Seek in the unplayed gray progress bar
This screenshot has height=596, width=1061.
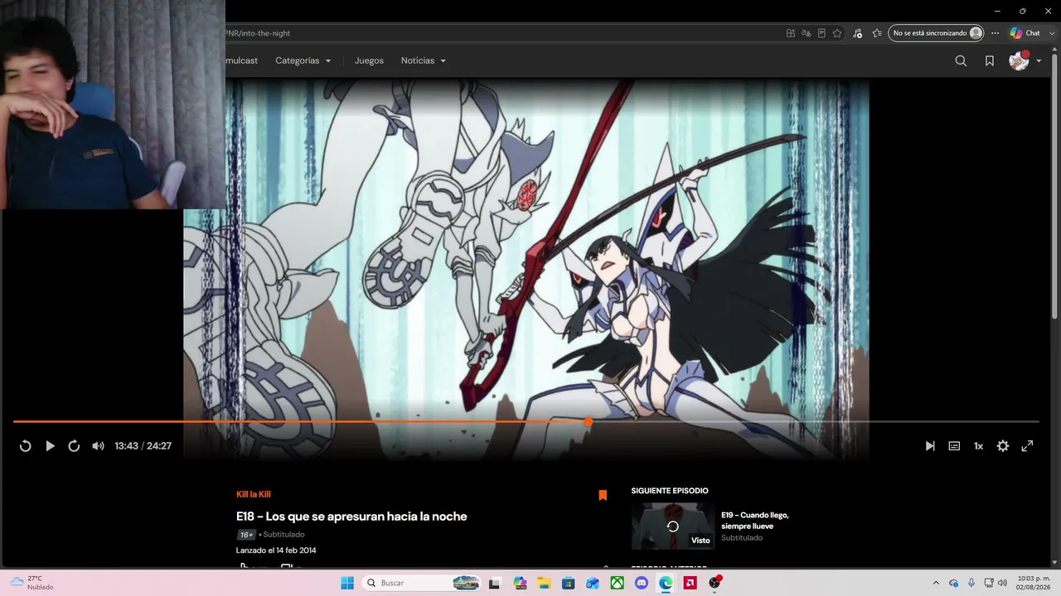pos(816,422)
